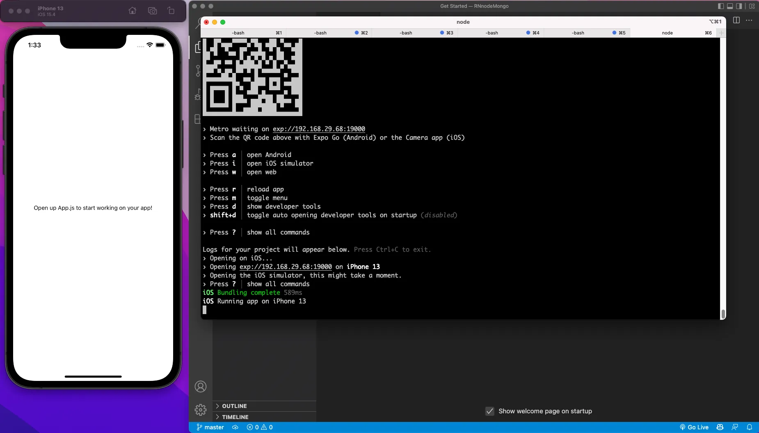
Task: Click exp:// URL in Opening on iPhone 13 line
Action: pos(286,267)
